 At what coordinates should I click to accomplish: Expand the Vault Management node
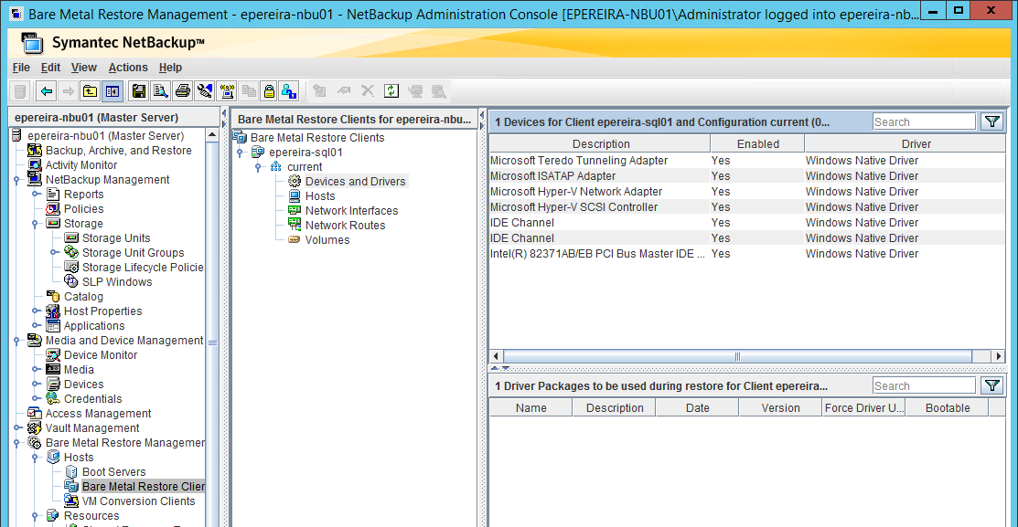click(x=16, y=427)
